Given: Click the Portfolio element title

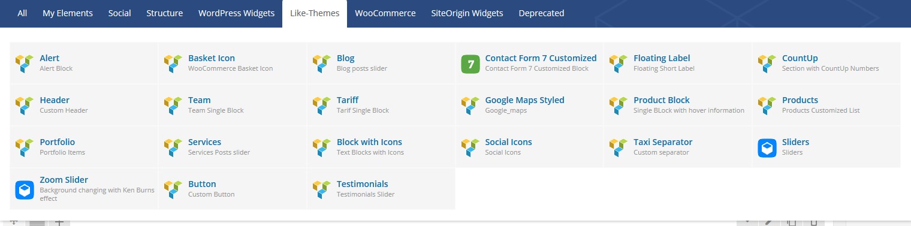Looking at the screenshot, I should tap(58, 142).
